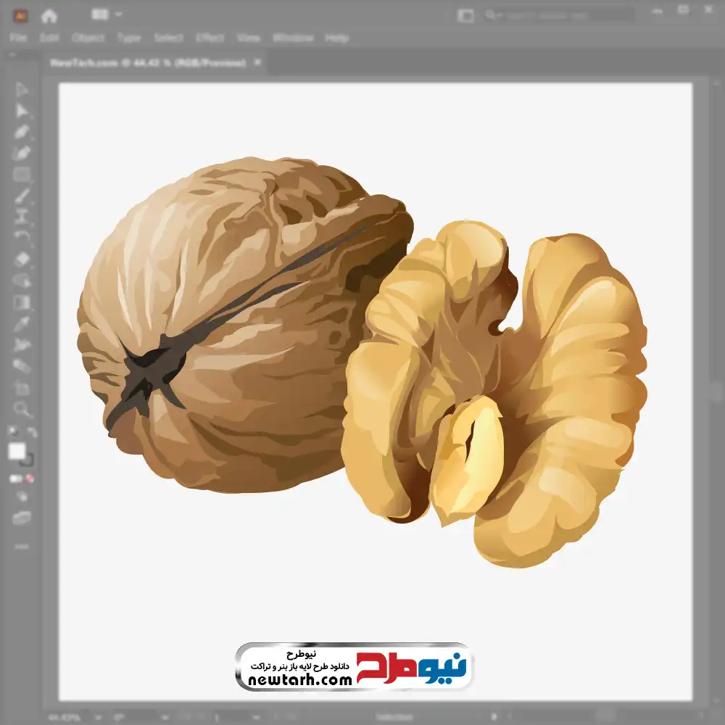725x725 pixels.
Task: Reset to default fill and stroke
Action: tap(13, 432)
